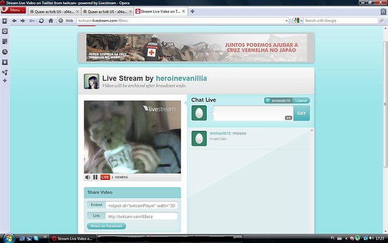
Task: Expand hidden system tray icons arrow
Action: point(346,238)
